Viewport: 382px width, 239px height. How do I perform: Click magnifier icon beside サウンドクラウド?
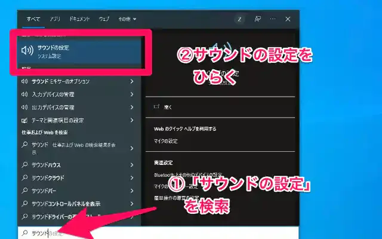point(24,177)
